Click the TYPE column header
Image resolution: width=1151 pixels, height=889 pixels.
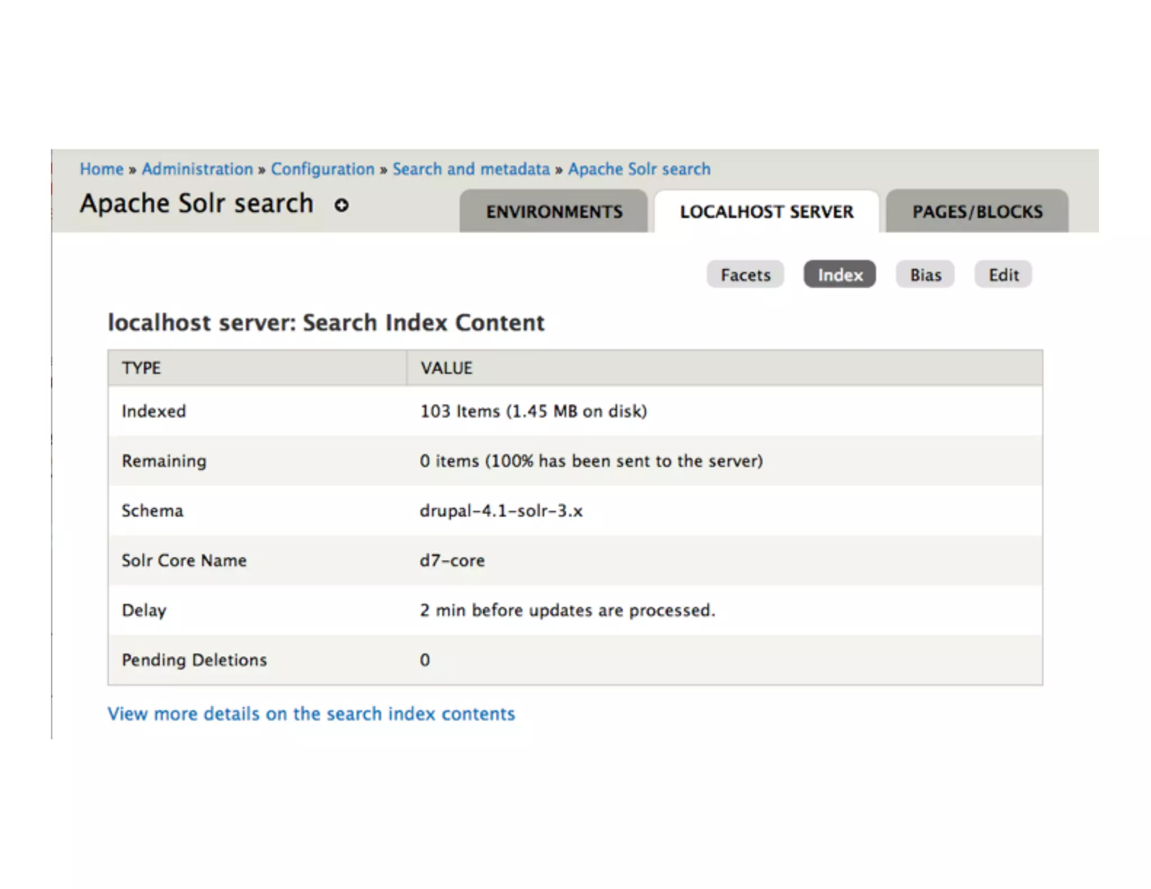(x=141, y=368)
